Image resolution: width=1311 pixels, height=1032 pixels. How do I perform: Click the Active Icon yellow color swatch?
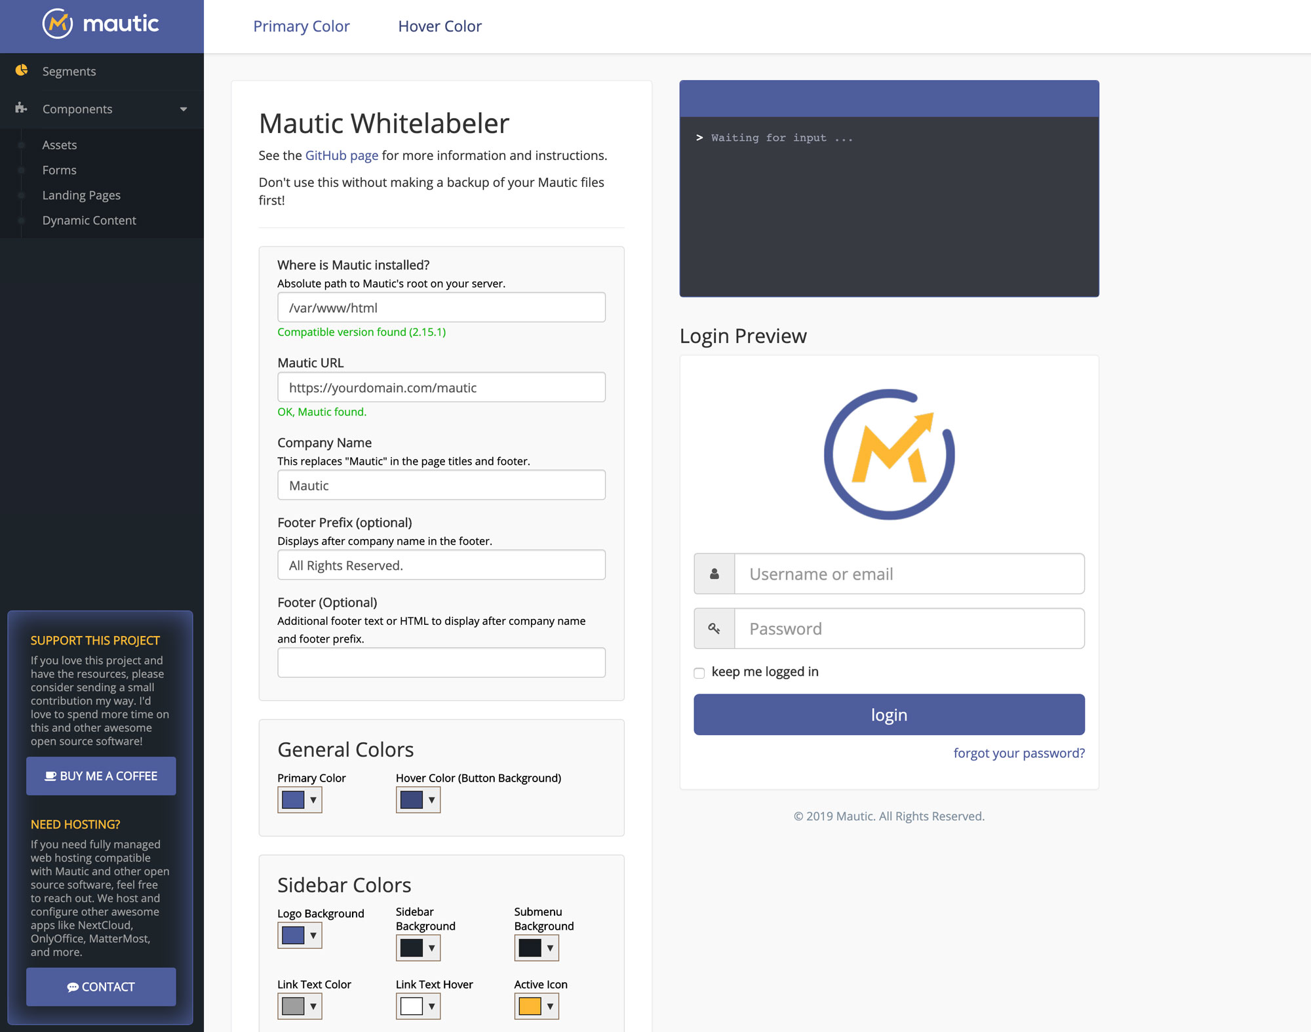[x=530, y=1006]
